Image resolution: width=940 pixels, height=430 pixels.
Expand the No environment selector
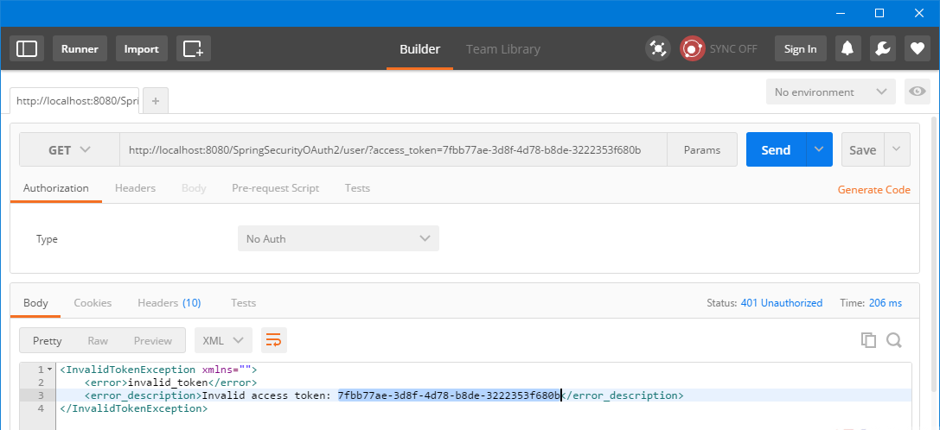click(x=831, y=92)
